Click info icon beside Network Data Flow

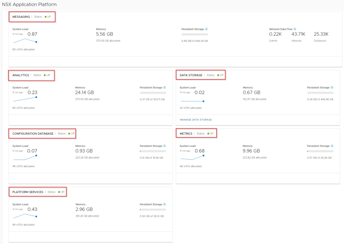(x=295, y=29)
